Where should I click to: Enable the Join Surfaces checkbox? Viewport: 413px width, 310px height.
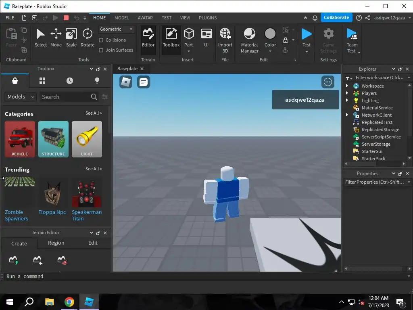pos(101,50)
